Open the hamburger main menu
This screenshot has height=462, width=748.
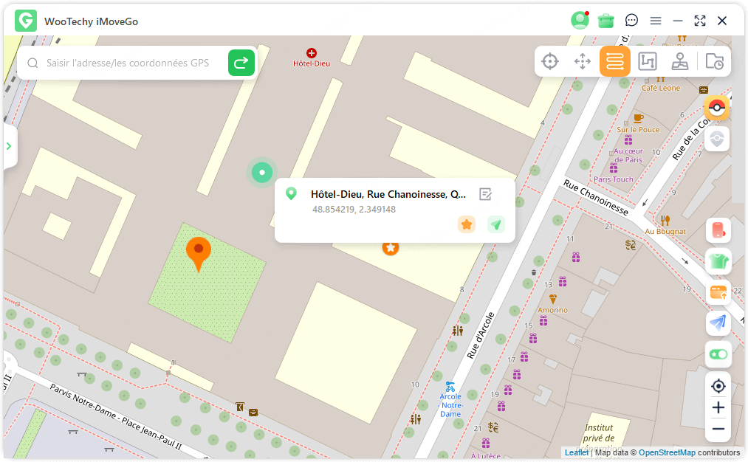[x=656, y=21]
